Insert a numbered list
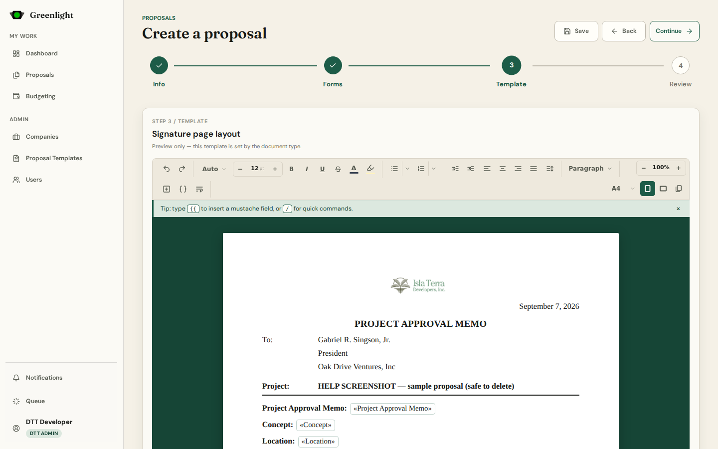718x449 pixels. pos(421,169)
